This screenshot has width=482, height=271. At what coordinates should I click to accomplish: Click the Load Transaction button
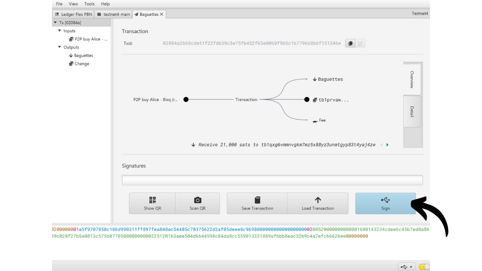pyautogui.click(x=317, y=204)
